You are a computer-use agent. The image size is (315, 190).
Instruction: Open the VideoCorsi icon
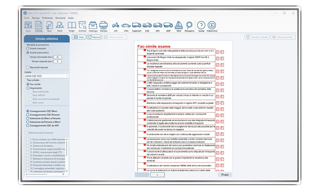212,26
